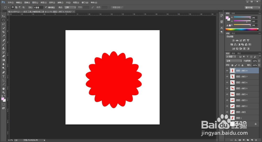Open the layer filter 类型 dropdown
The height and width of the screenshot is (142, 262).
point(231,57)
